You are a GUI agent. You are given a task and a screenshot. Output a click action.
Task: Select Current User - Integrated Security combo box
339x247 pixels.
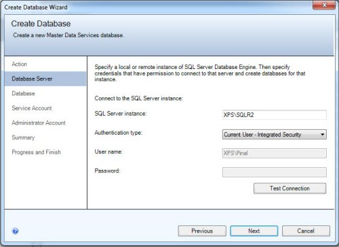click(x=275, y=135)
